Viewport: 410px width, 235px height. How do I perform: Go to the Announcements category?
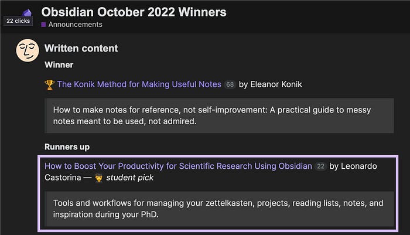(x=74, y=25)
